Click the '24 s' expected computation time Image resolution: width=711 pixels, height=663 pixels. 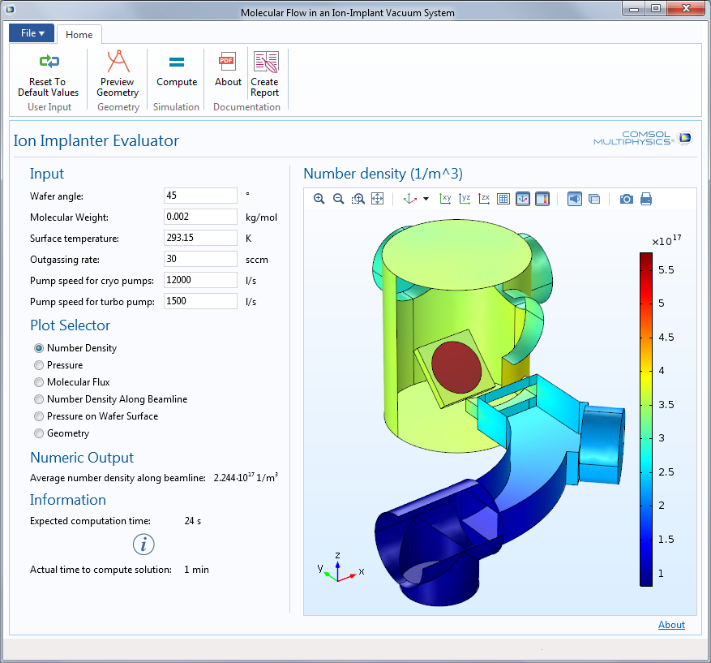193,521
